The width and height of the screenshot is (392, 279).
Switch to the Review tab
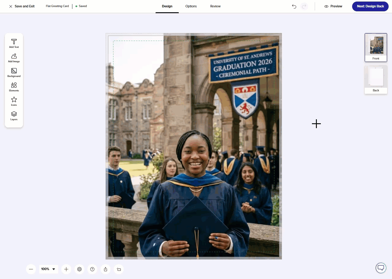(x=215, y=6)
